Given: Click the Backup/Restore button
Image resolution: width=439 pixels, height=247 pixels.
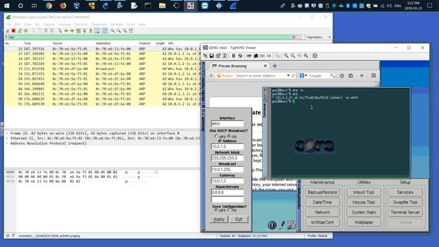Looking at the screenshot, I should point(322,192).
